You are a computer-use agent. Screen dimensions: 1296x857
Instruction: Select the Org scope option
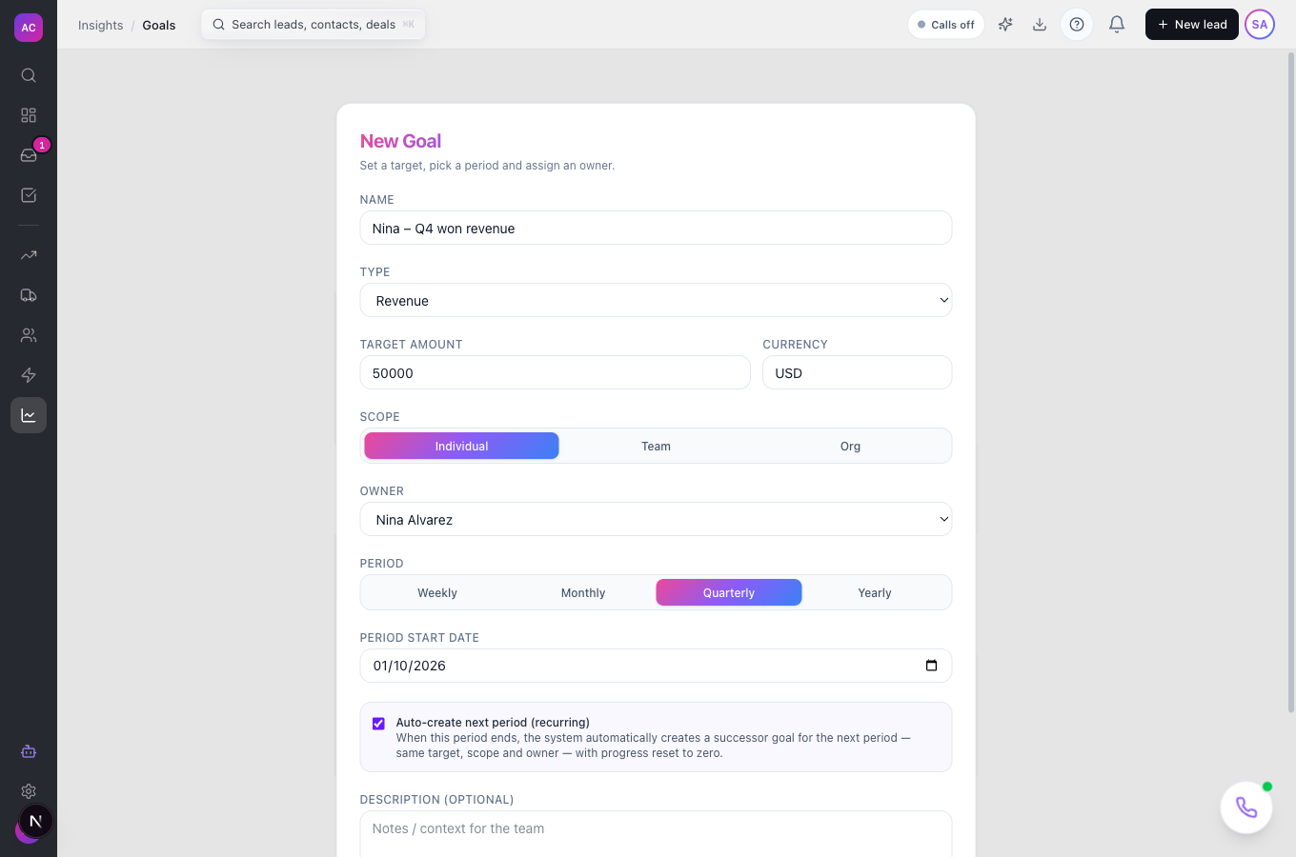850,446
